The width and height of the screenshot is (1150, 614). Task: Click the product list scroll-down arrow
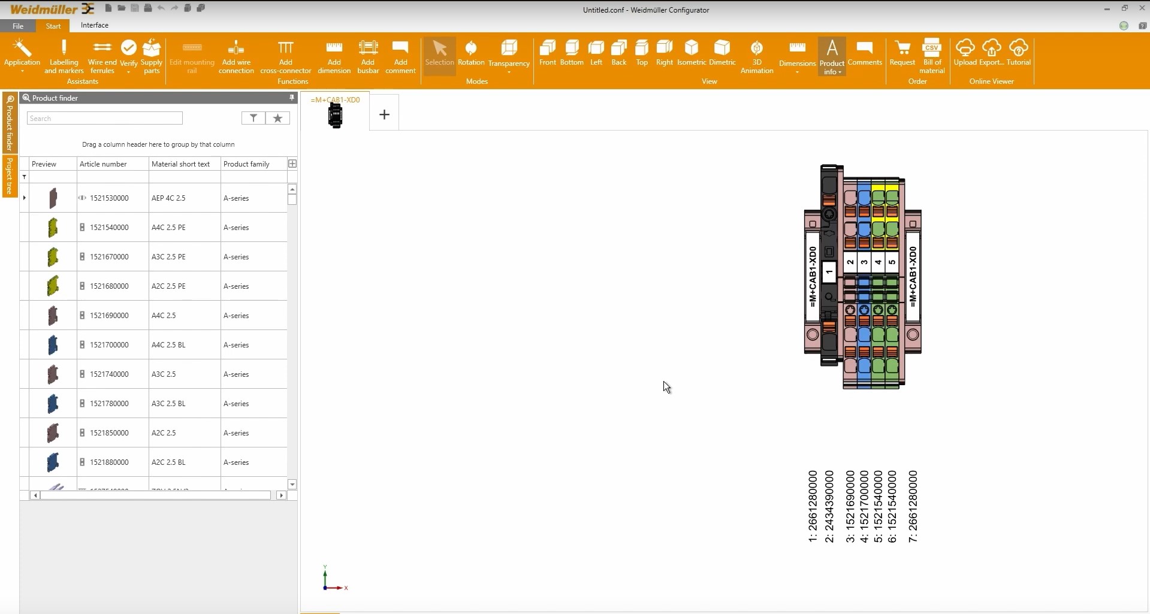tap(292, 484)
